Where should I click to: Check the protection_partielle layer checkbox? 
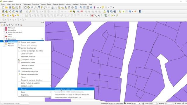coord(4,32)
